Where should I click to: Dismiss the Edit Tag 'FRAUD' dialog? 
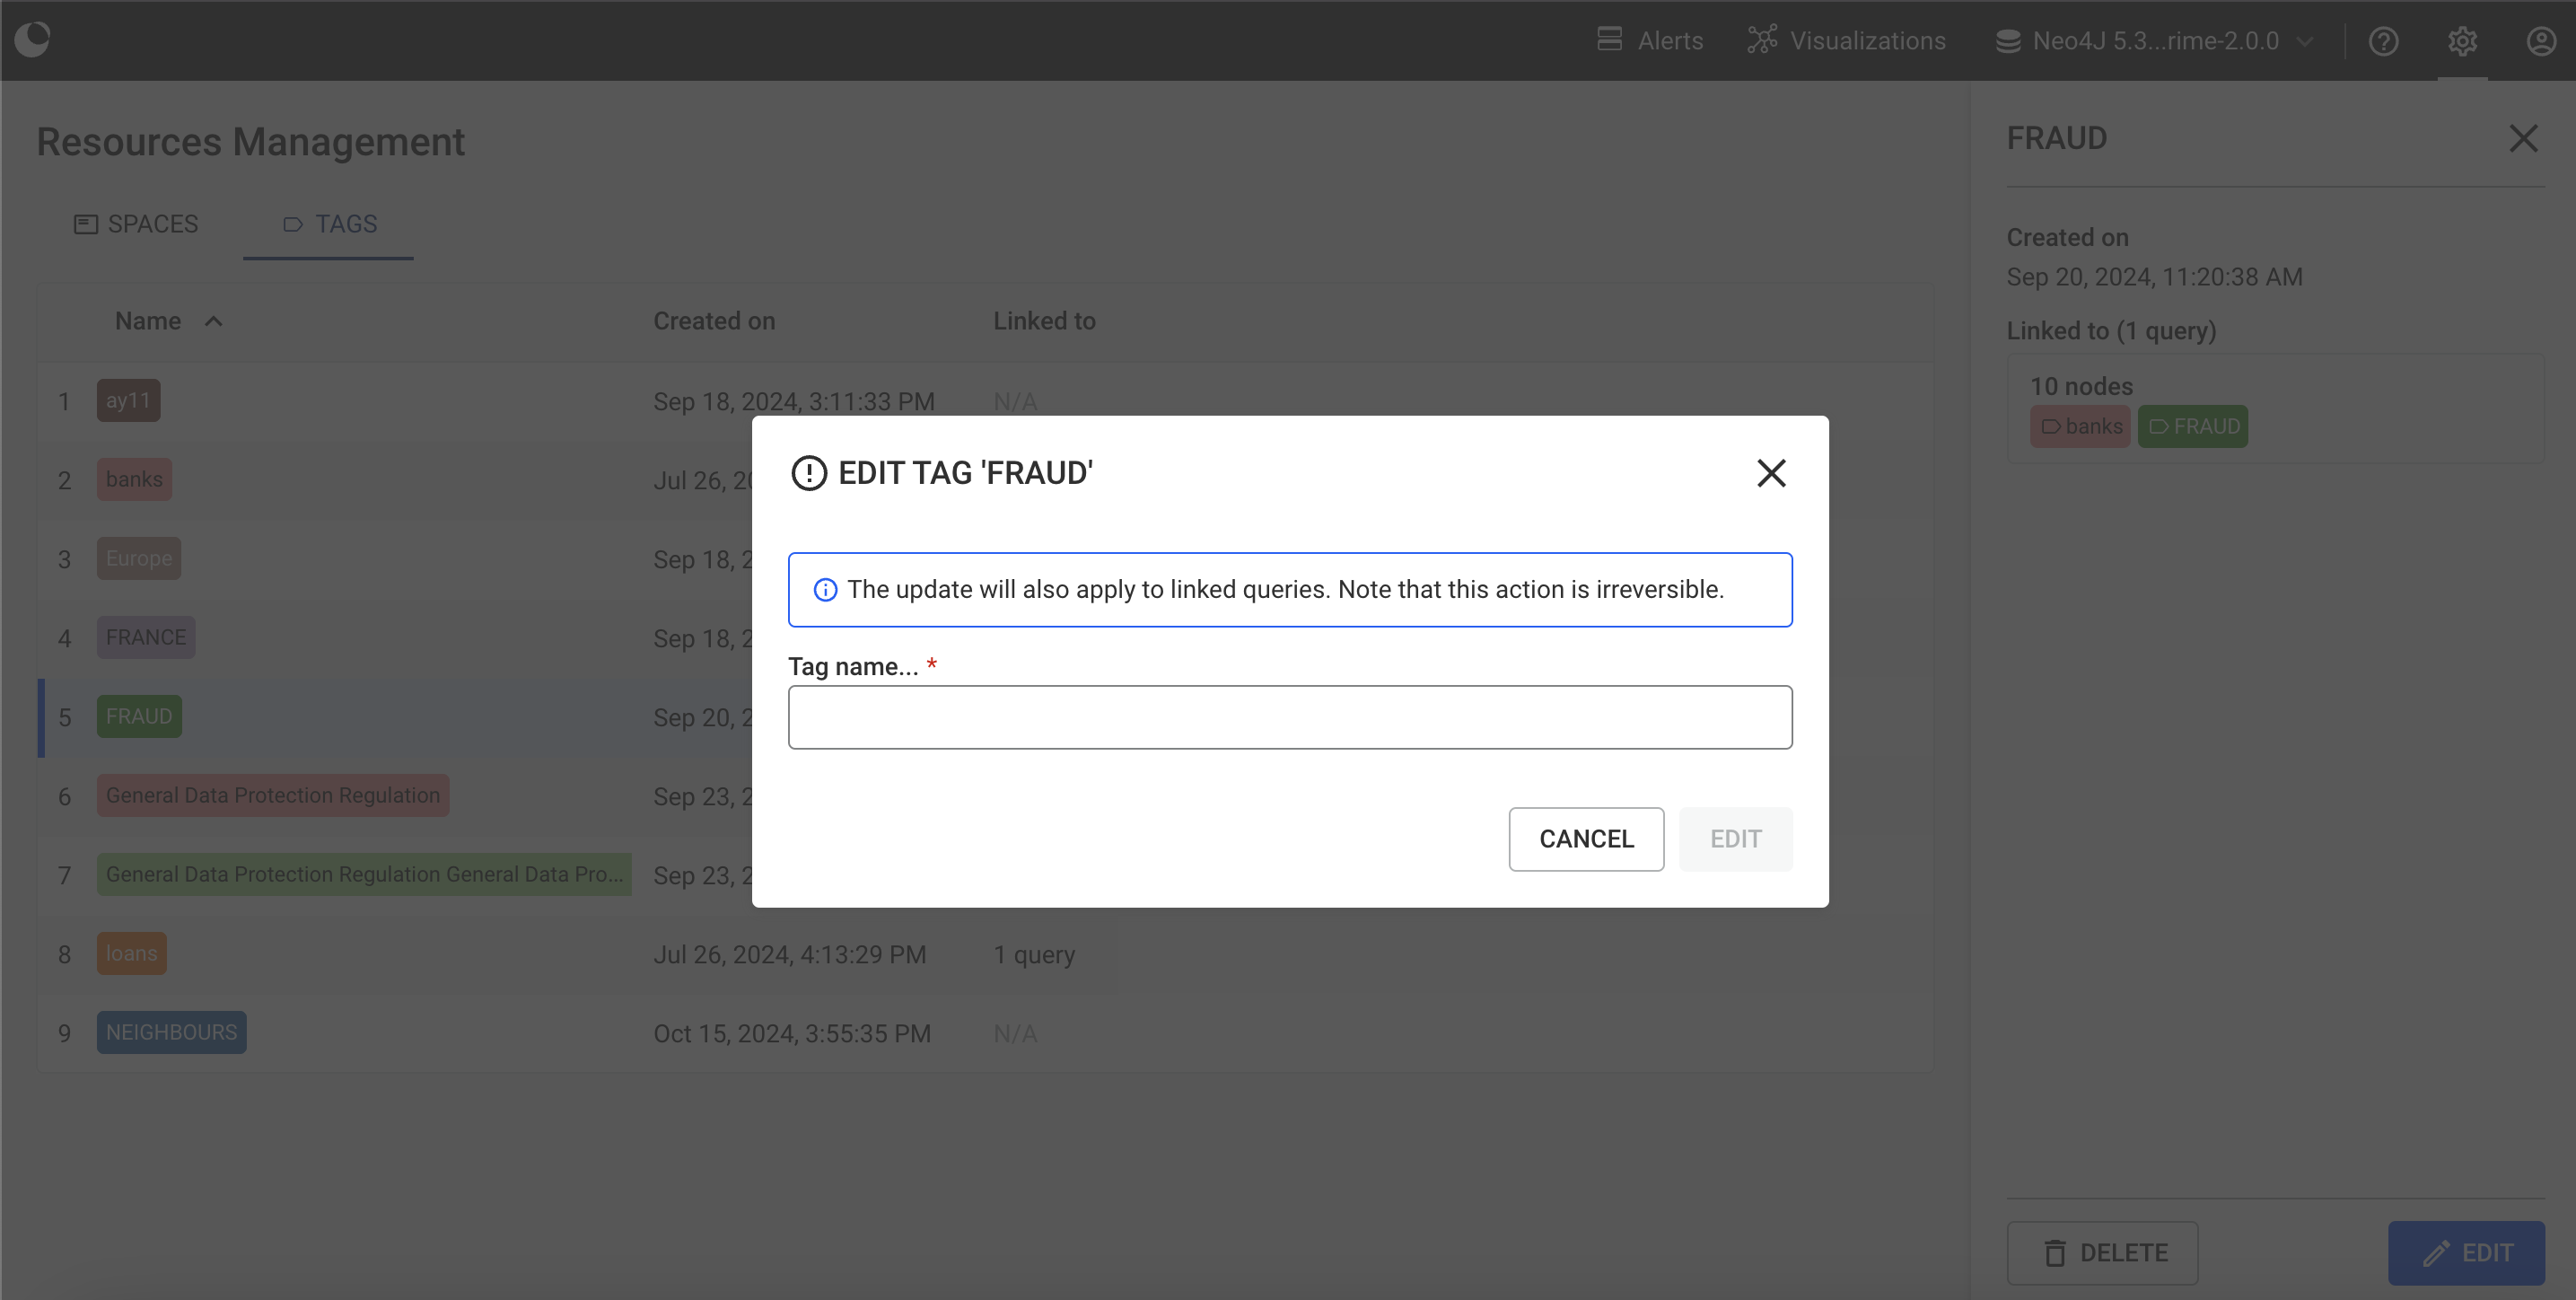(x=1770, y=472)
